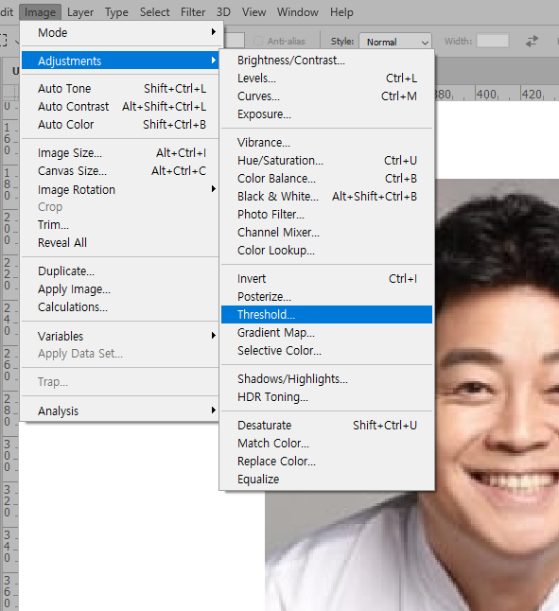The height and width of the screenshot is (611, 559).
Task: Apply Invert adjustment
Action: pyautogui.click(x=327, y=279)
